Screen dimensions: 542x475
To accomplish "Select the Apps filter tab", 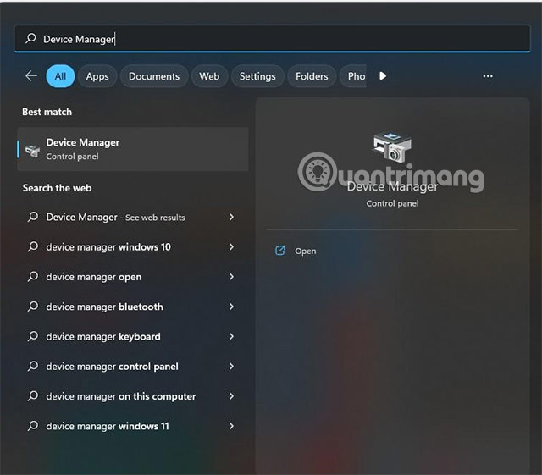I will click(x=97, y=76).
